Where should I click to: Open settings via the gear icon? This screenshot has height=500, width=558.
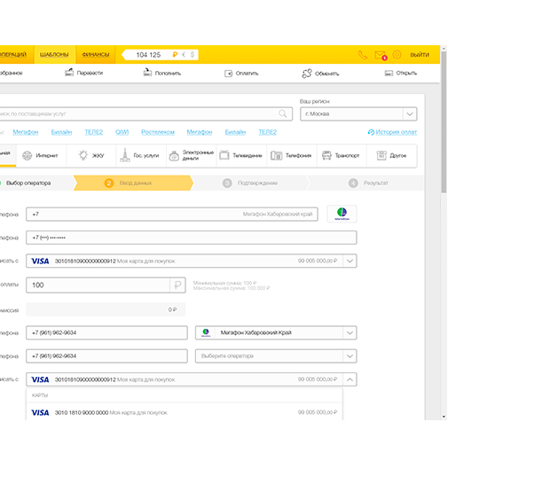[397, 55]
